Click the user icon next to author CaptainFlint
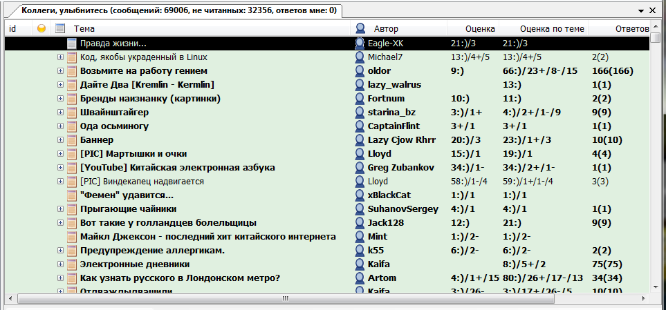This screenshot has height=310, width=666. click(360, 126)
